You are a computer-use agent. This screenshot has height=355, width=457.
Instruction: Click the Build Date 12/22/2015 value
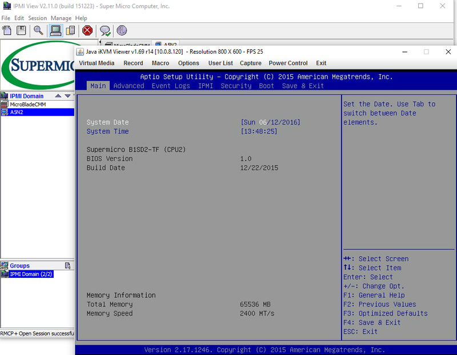coord(259,167)
